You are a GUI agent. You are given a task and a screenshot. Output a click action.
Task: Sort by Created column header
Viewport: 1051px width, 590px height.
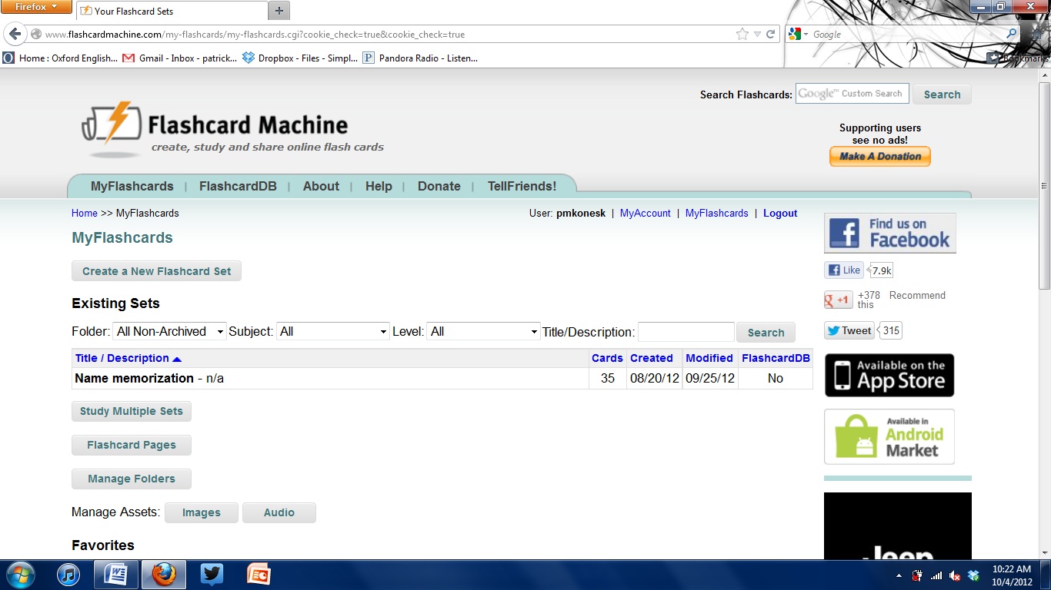[652, 358]
